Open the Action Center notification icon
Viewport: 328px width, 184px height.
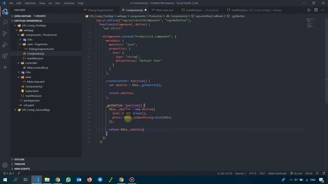(x=321, y=179)
